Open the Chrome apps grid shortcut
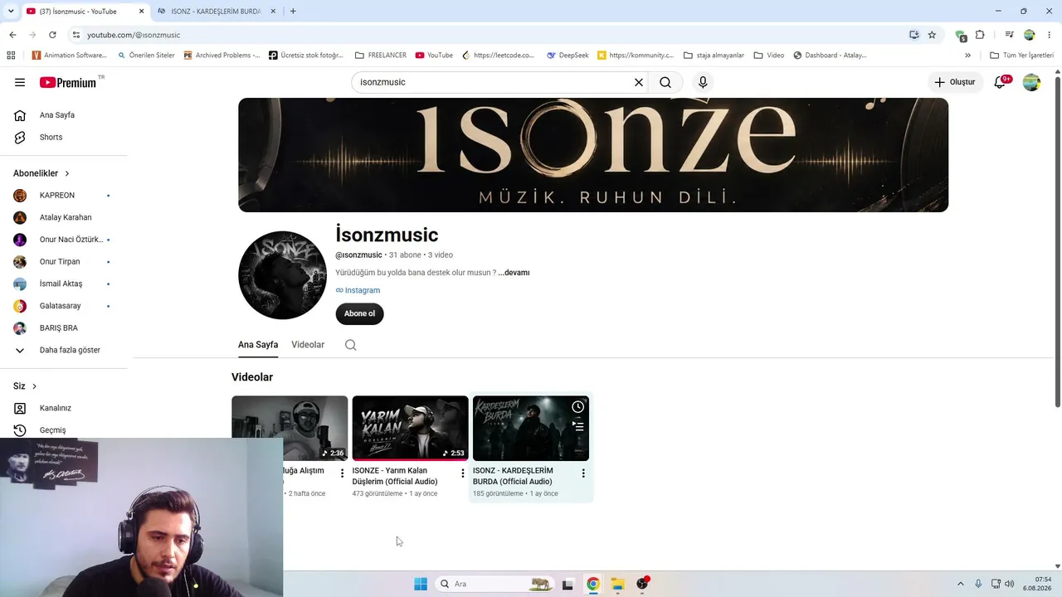The image size is (1062, 597). pyautogui.click(x=11, y=56)
